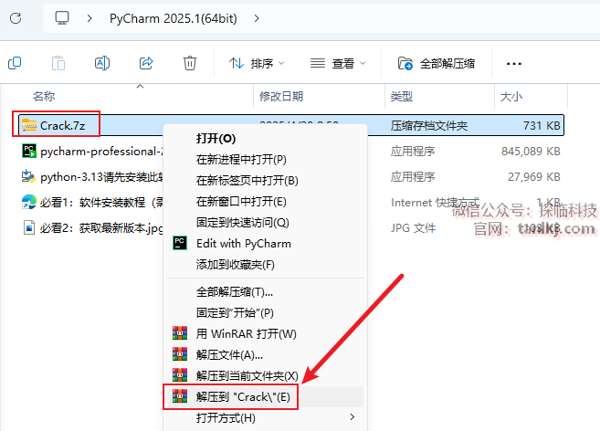The height and width of the screenshot is (431, 600).
Task: Click the refresh icon in address bar
Action: (16, 18)
